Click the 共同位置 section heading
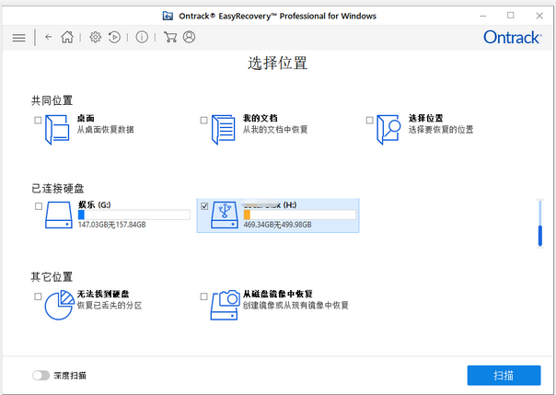Image resolution: width=556 pixels, height=395 pixels. (x=52, y=100)
